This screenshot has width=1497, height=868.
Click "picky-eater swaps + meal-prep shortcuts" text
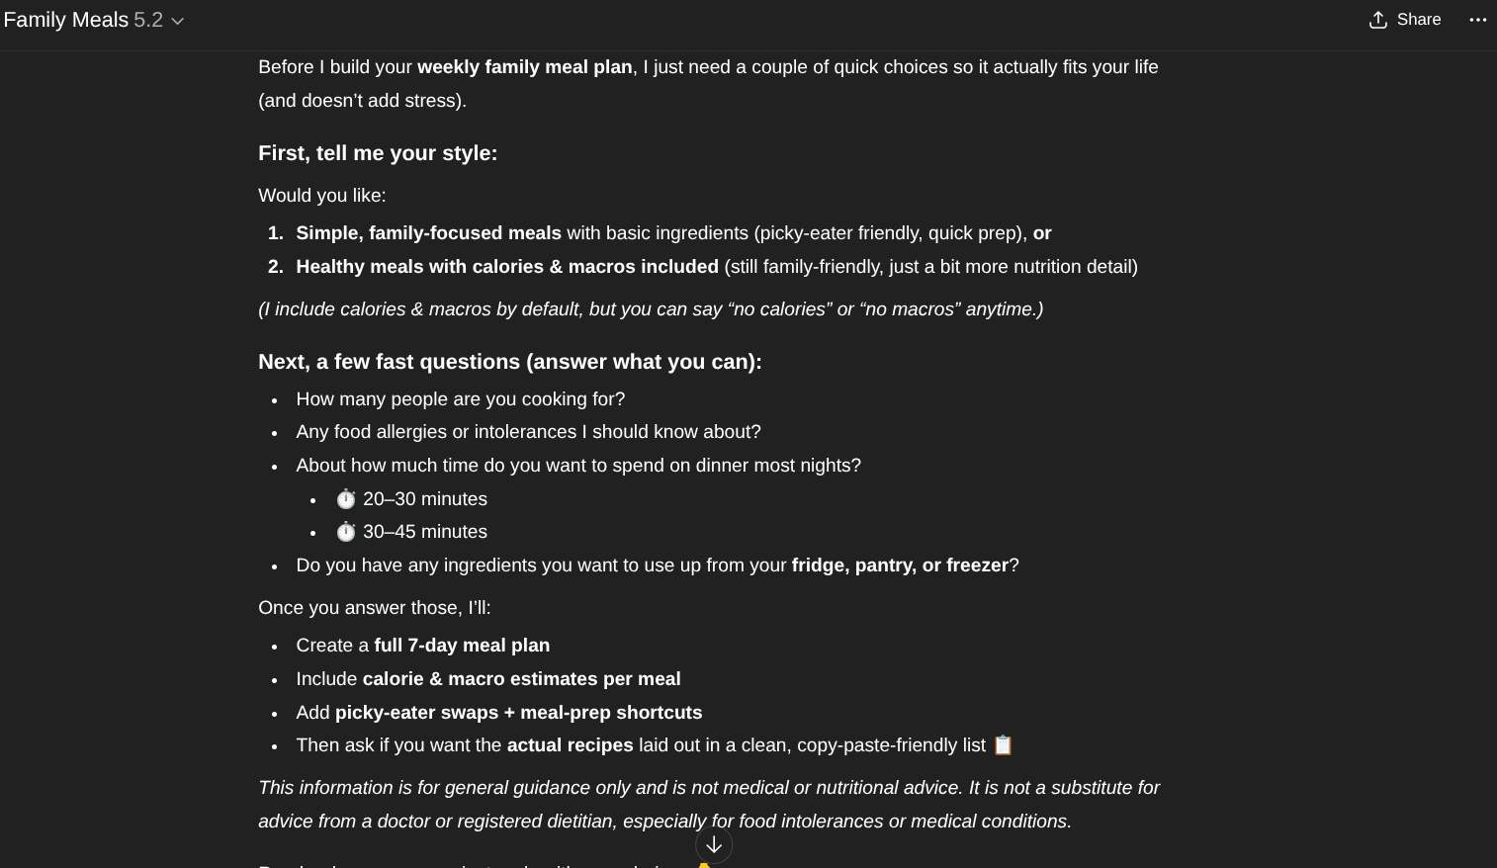[x=518, y=713]
